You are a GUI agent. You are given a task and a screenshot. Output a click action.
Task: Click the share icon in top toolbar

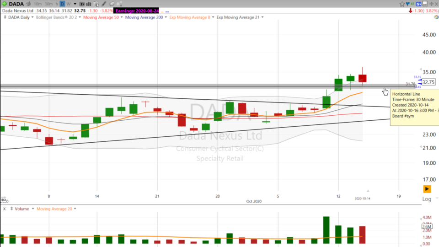coord(119,4)
